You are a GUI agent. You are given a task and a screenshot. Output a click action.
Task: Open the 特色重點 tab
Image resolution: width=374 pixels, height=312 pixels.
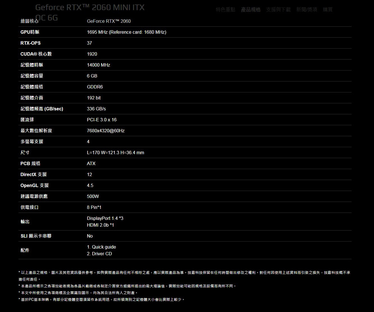[225, 10]
